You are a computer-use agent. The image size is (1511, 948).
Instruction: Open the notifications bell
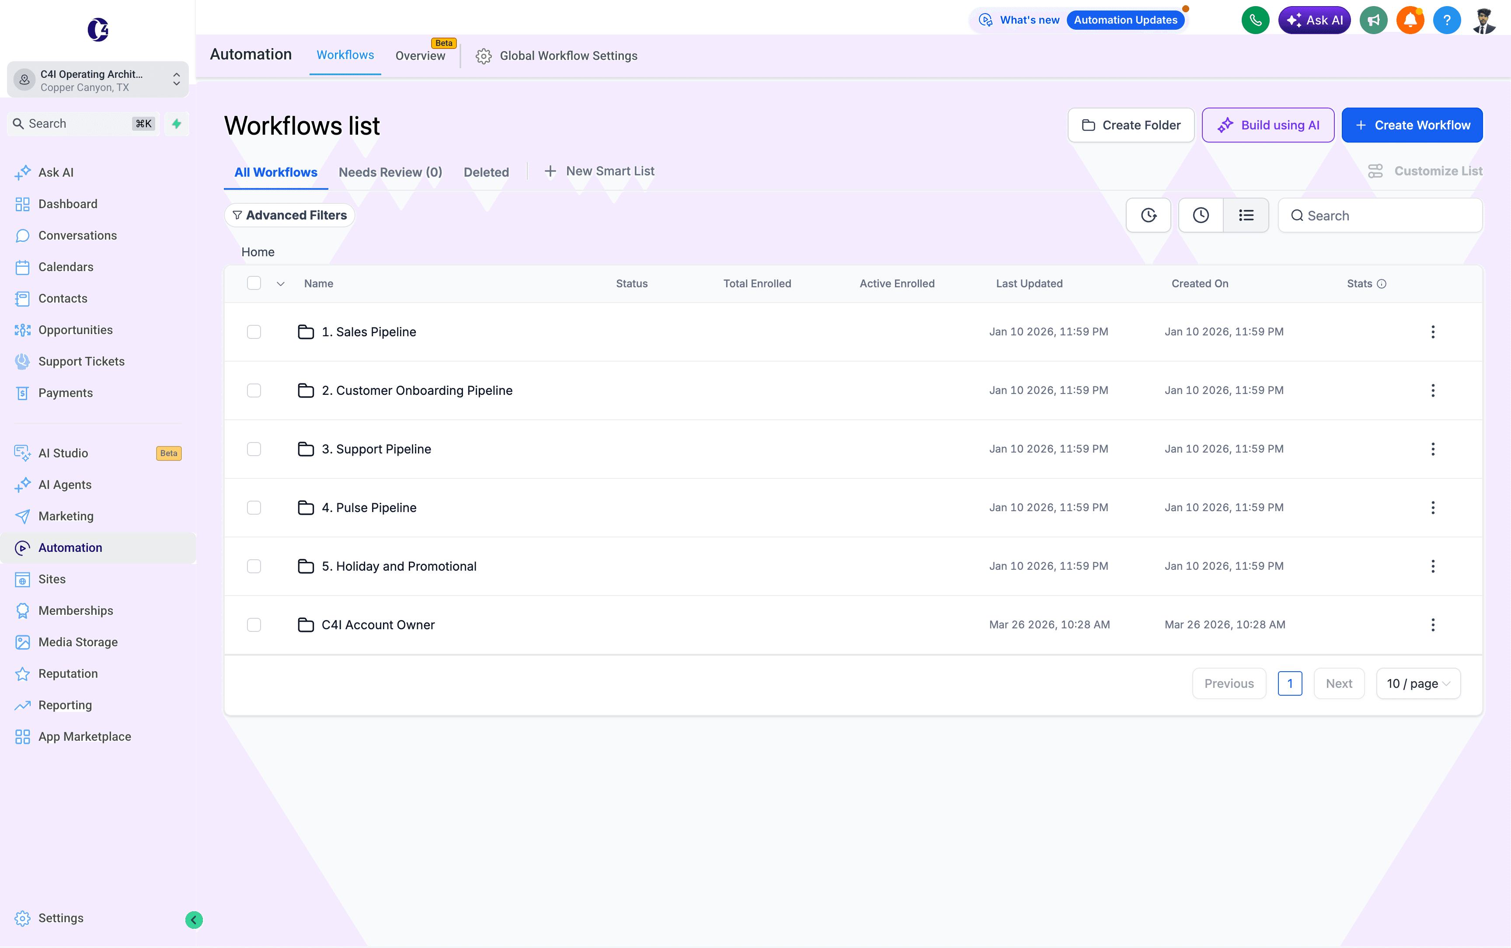pos(1410,20)
